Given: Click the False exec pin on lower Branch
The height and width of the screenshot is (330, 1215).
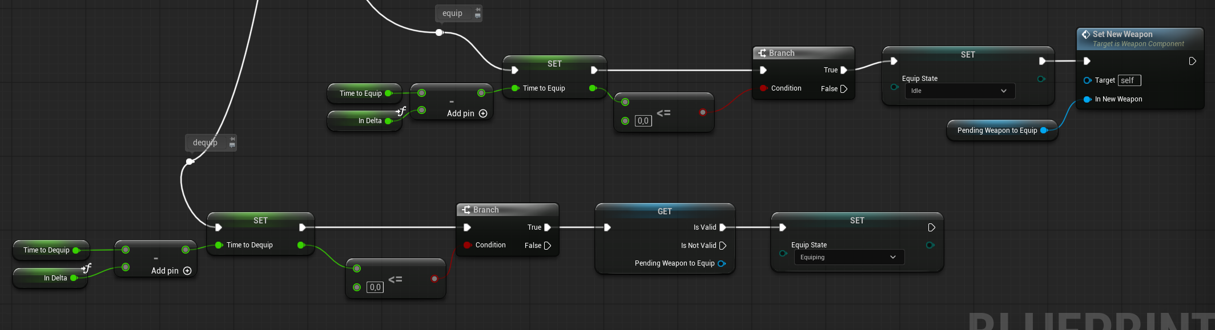Looking at the screenshot, I should tap(547, 246).
